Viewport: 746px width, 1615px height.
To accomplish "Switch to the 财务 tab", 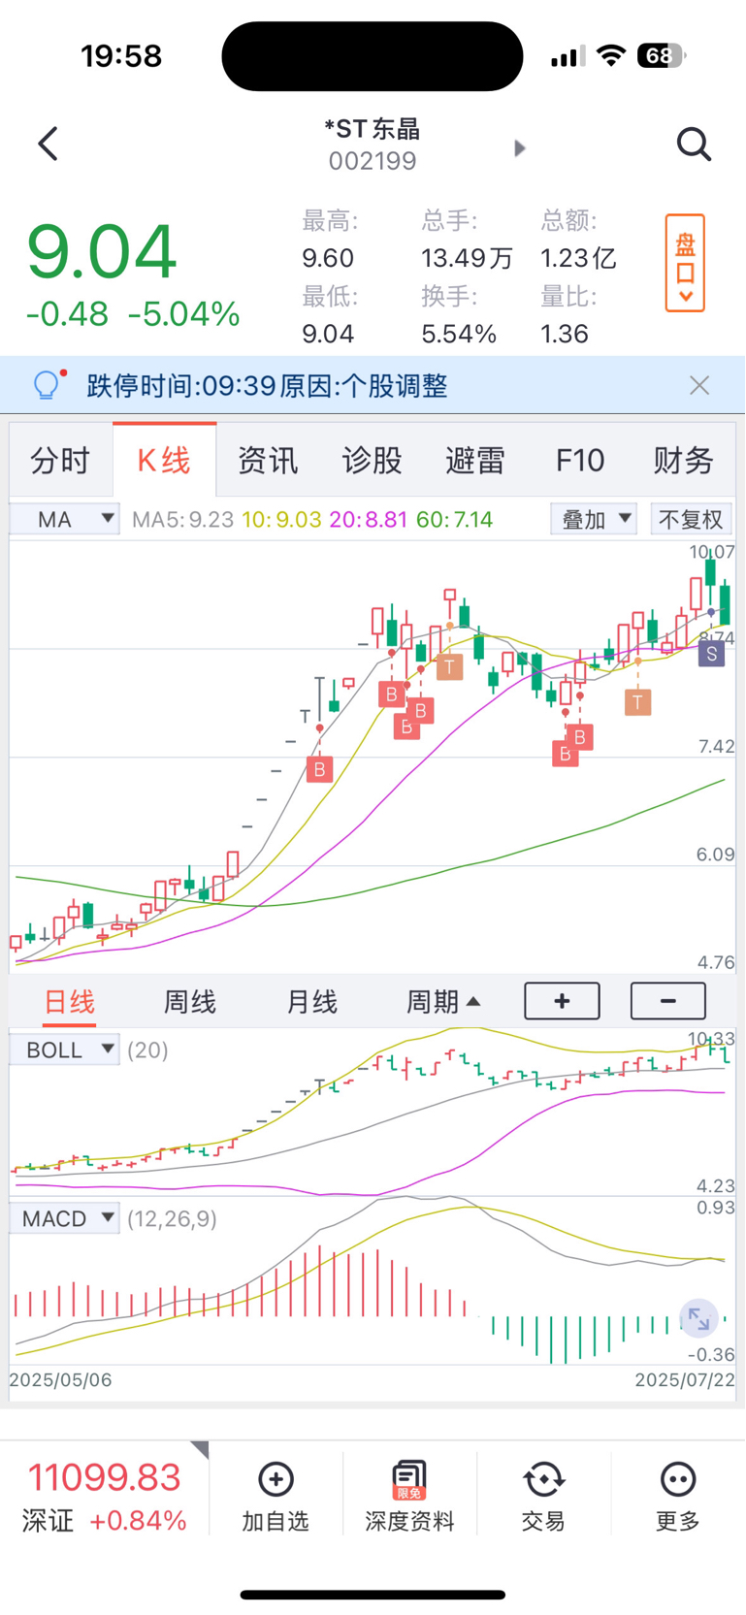I will pos(683,461).
